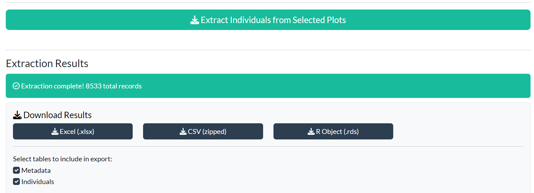Click the Individuals checkbox label text

tap(38, 182)
